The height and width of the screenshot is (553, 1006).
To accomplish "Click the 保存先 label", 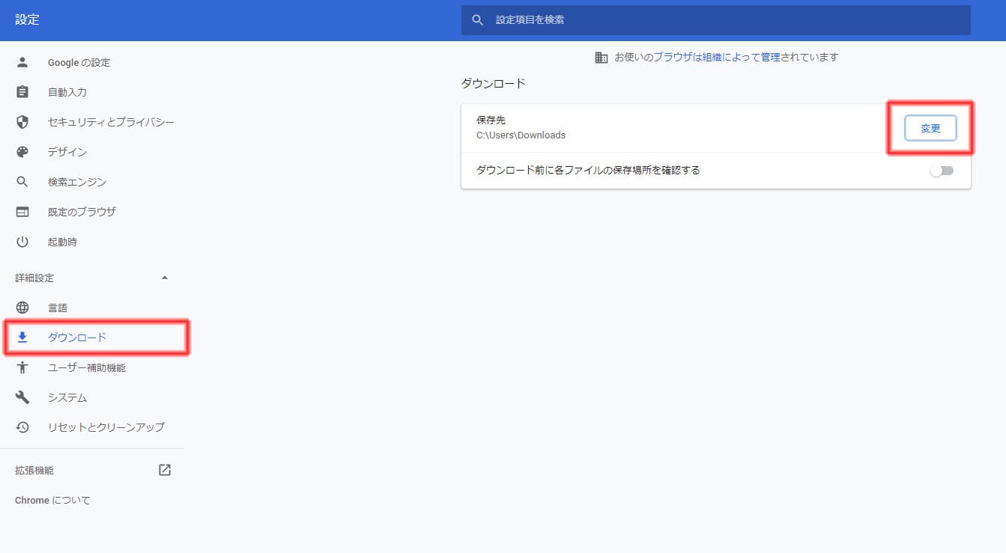I will pyautogui.click(x=491, y=120).
